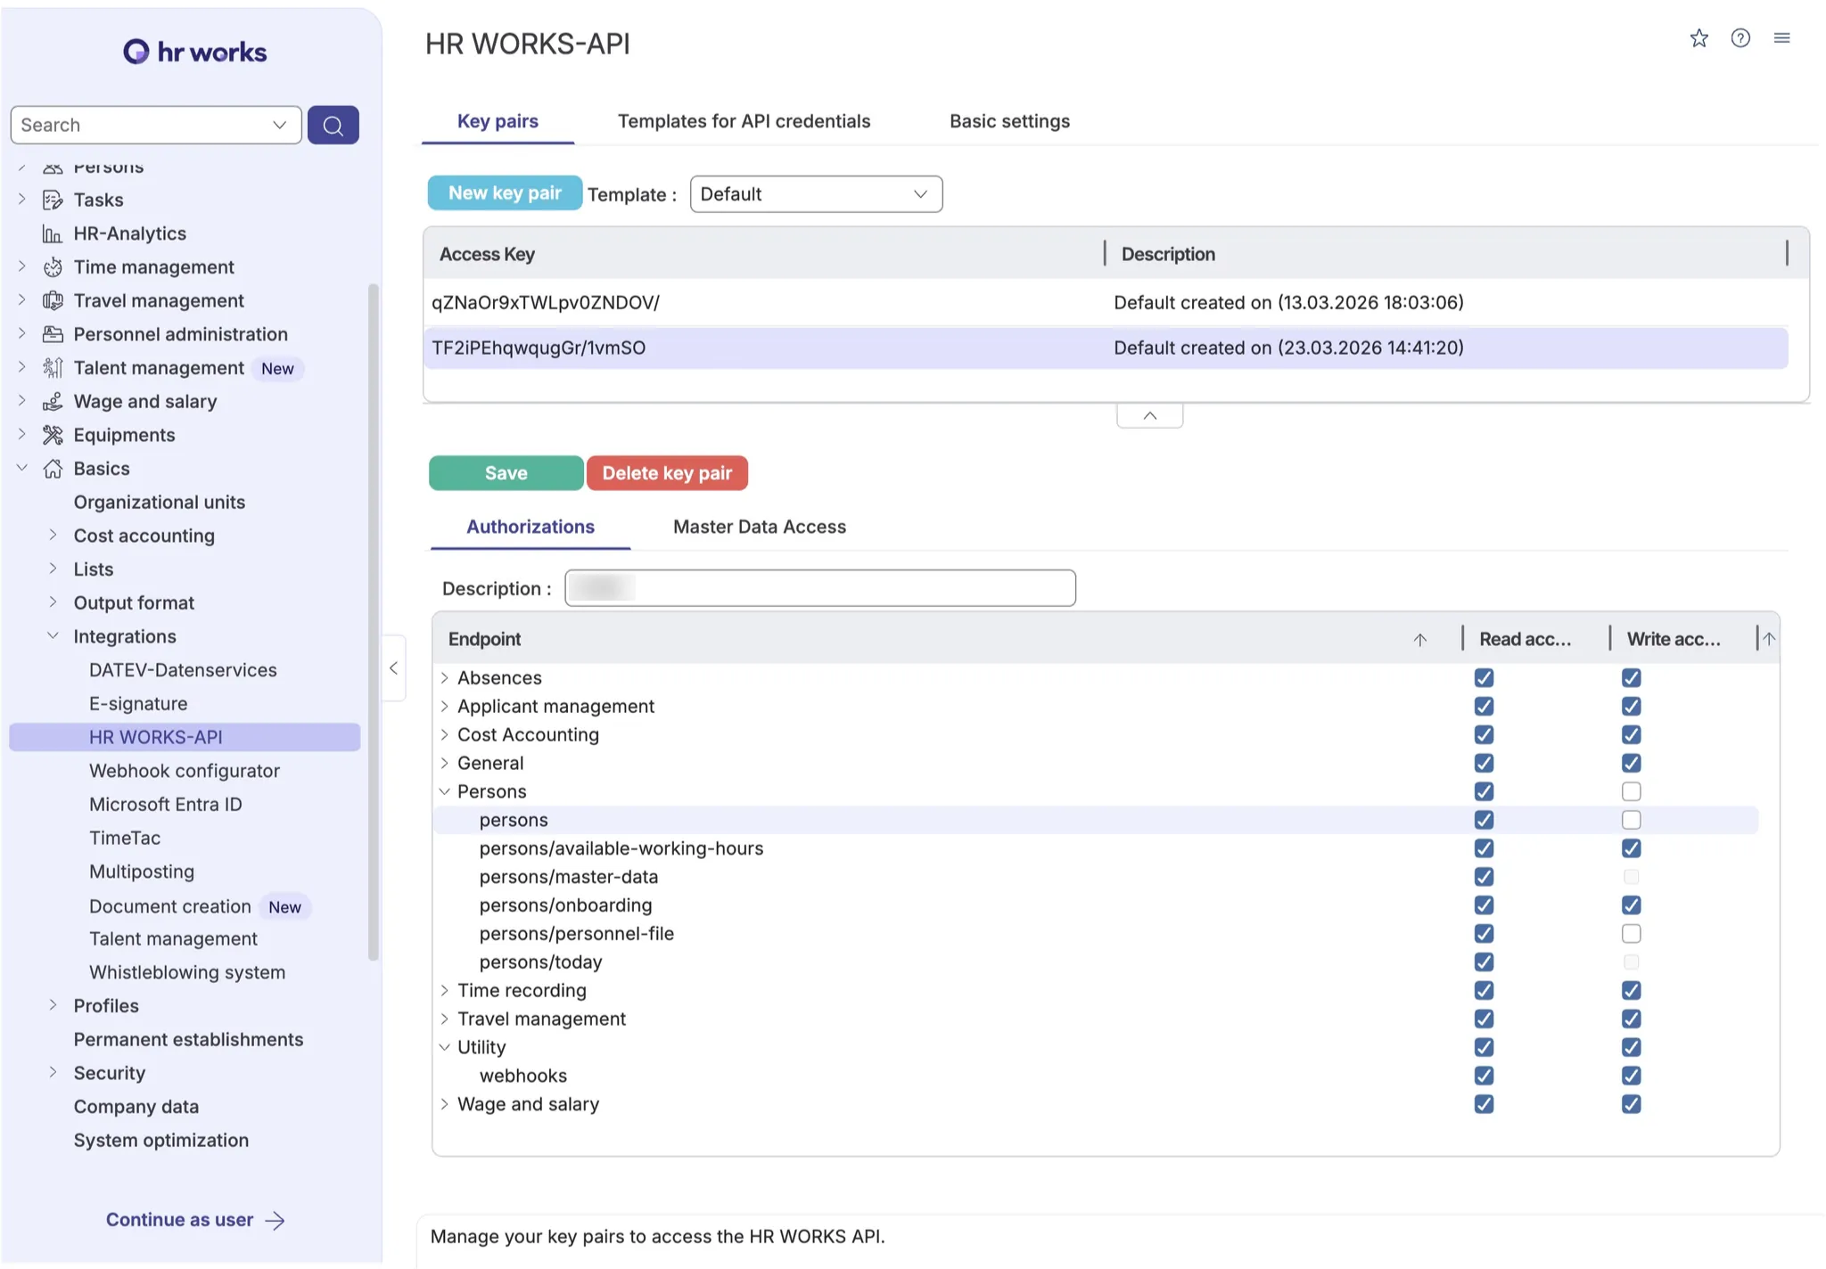Screen dimensions: 1826x1269
Task: Expand Cost accounting in sidebar
Action: (x=53, y=536)
